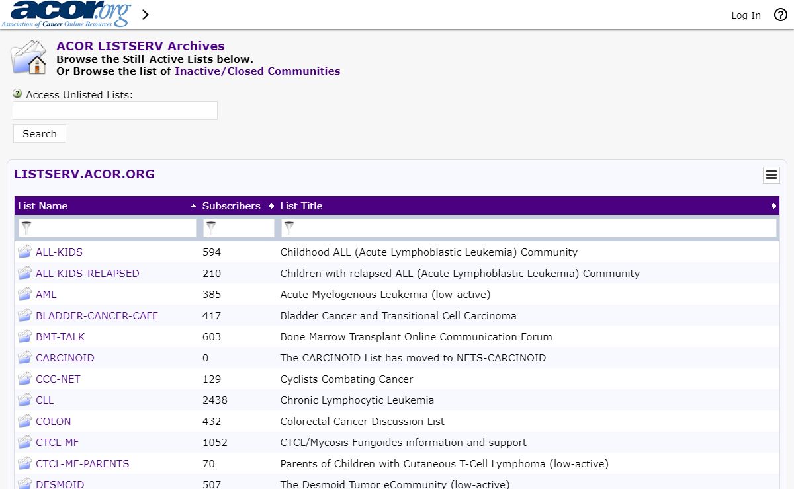
Task: Open the CARCINOID list link
Action: pyautogui.click(x=65, y=358)
